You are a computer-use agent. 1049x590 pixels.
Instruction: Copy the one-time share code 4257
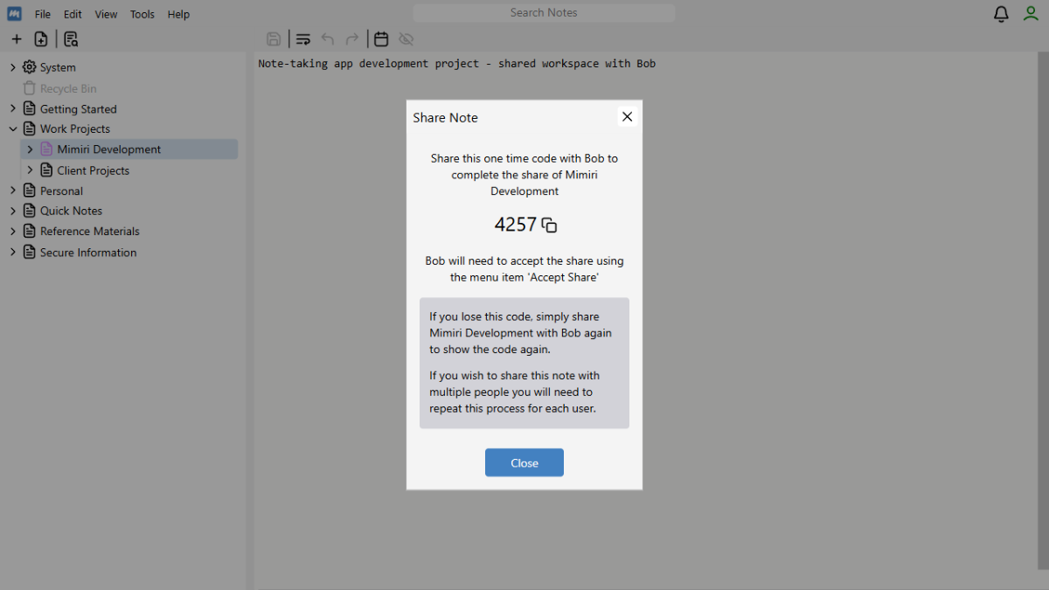click(x=549, y=226)
